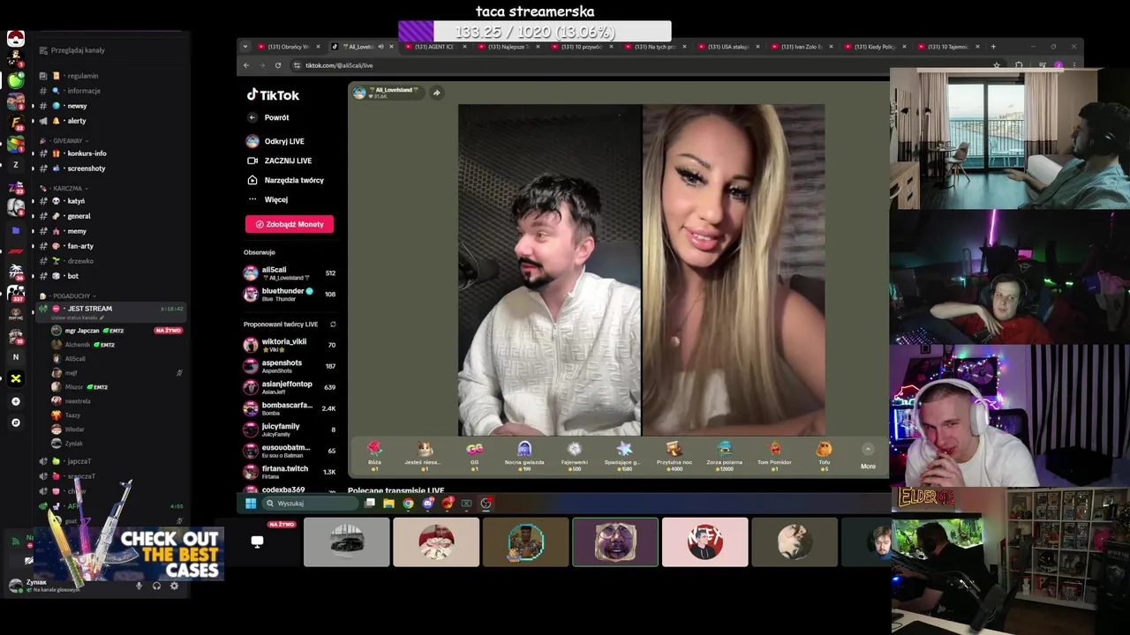Viewport: 1130px width, 635px height.
Task: Toggle Discord headphones deafen
Action: pos(156,586)
